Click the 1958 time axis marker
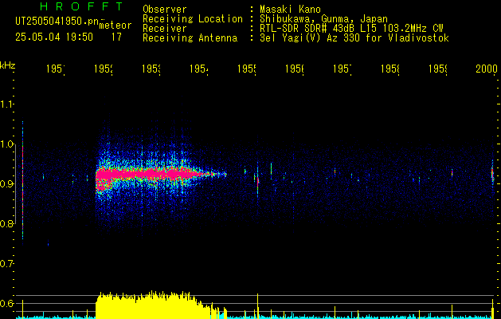Screen dimensions: 501x319 389,69
